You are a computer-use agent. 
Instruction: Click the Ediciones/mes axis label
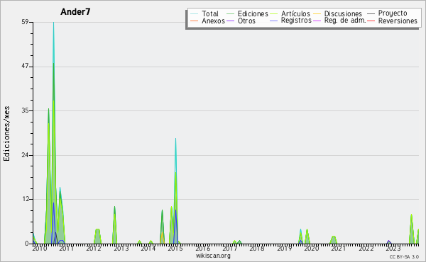6,134
